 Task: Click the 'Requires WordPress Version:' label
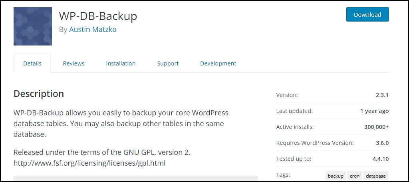[x=315, y=143]
